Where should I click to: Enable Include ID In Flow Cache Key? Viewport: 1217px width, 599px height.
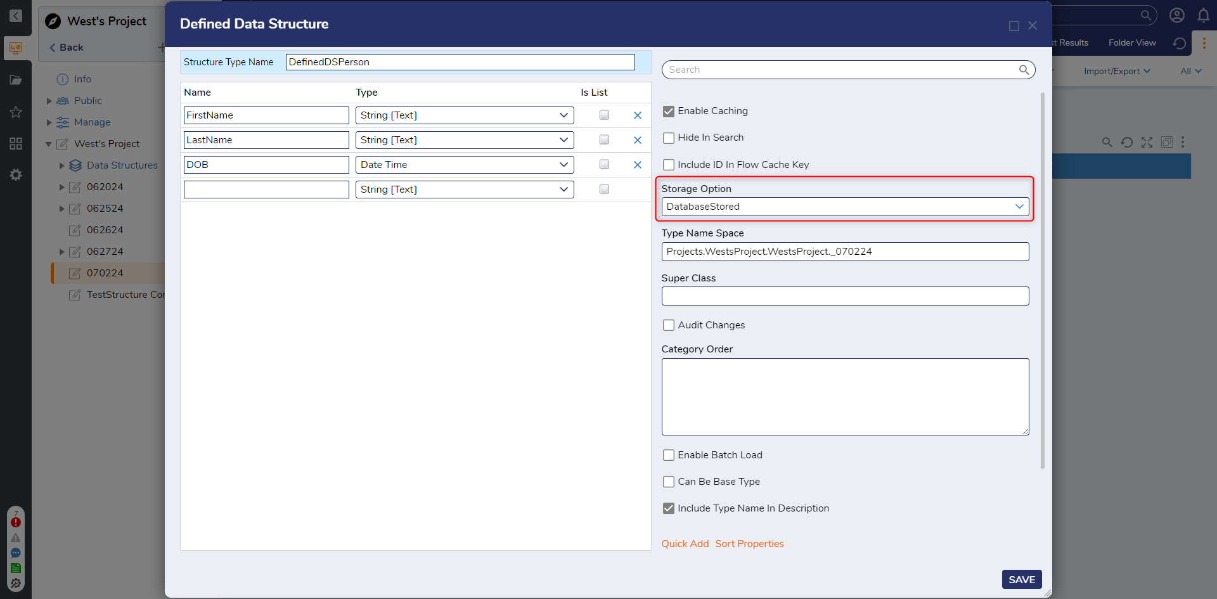[669, 165]
